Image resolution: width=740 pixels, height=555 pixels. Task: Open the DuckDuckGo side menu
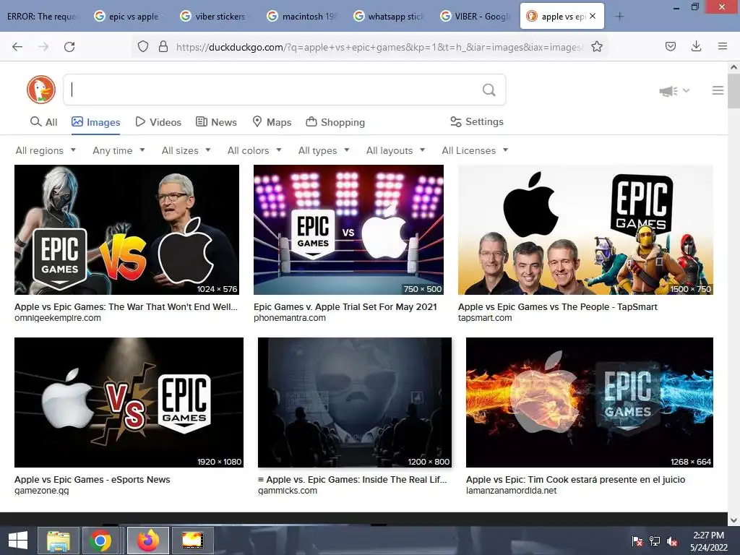click(718, 90)
